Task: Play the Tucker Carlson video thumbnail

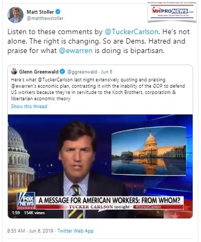Action: coord(100,166)
